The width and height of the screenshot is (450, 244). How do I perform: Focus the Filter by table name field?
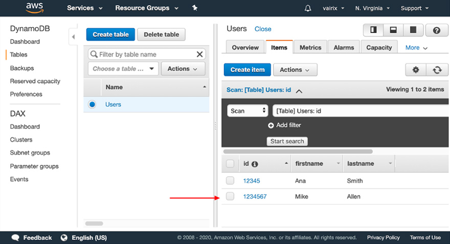click(x=147, y=54)
